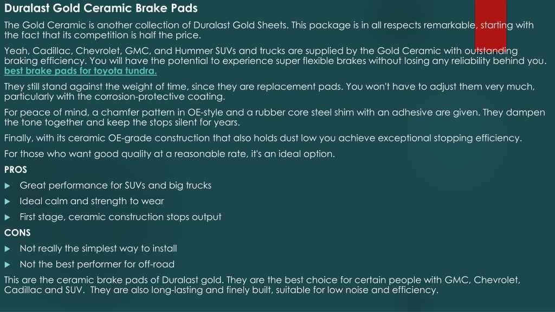Click the Great performance for SUVs and big trucks text

pos(115,185)
